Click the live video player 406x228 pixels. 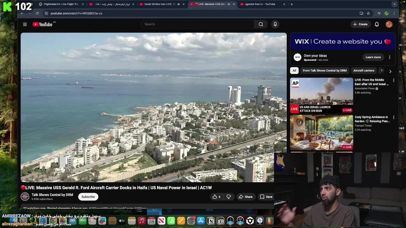154,107
